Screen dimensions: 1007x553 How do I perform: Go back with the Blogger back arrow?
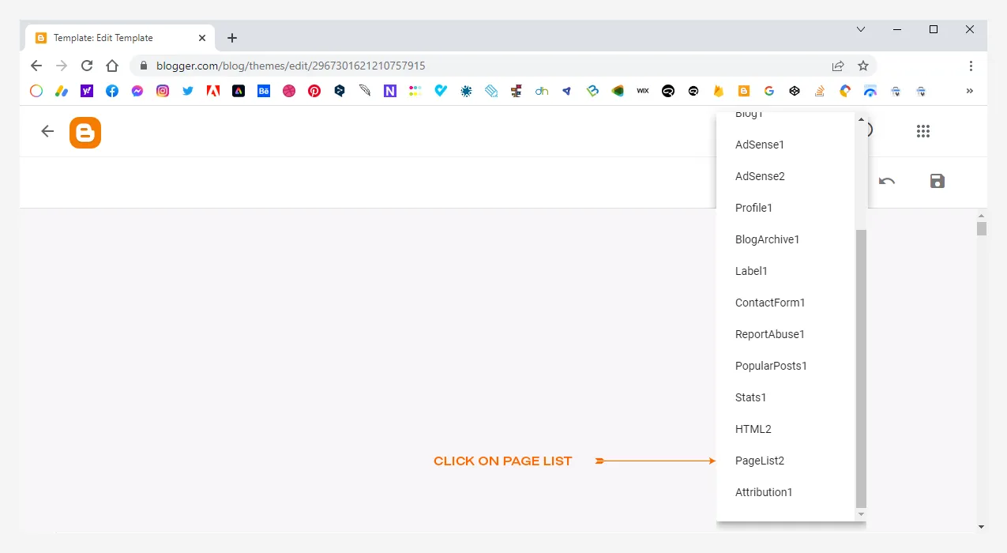[x=47, y=131]
